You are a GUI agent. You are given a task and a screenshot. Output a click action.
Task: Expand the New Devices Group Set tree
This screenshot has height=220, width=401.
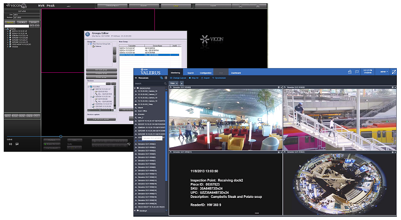[87, 43]
